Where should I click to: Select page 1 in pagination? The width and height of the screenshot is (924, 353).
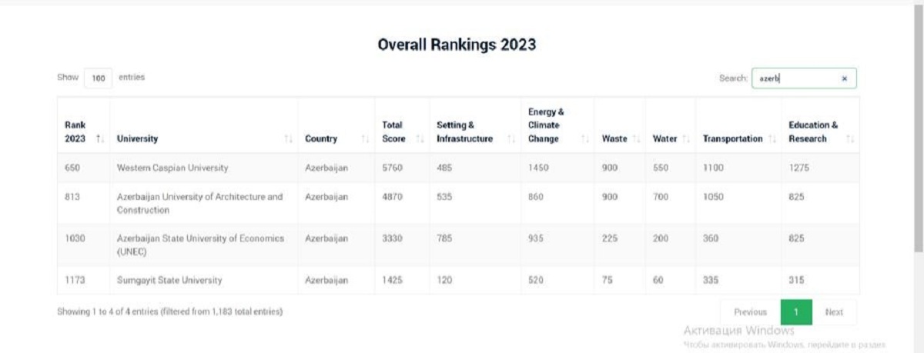797,312
